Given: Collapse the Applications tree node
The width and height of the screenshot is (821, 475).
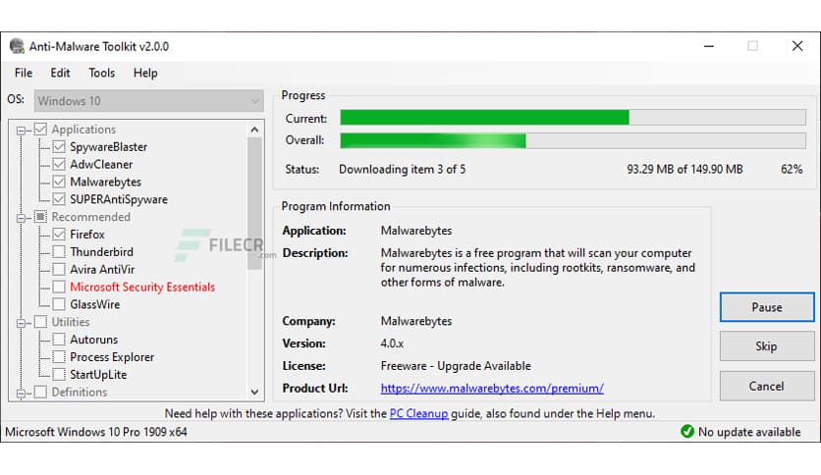Looking at the screenshot, I should (21, 131).
